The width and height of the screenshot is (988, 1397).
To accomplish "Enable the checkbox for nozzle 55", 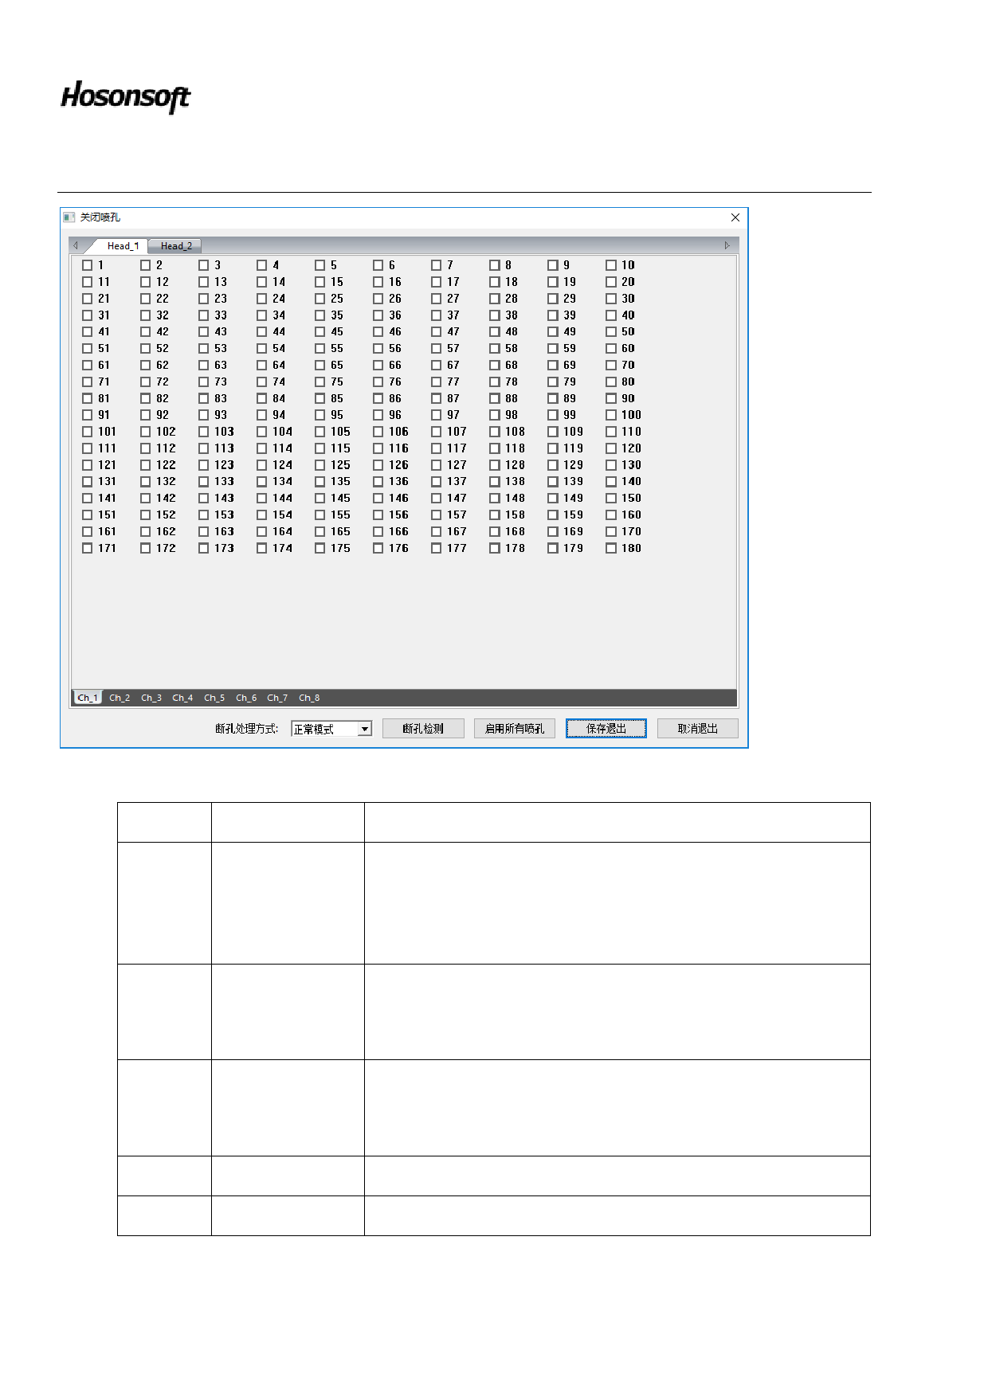I will (x=320, y=349).
